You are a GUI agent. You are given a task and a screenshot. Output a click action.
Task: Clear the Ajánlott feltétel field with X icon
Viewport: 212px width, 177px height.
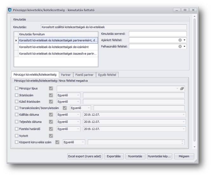click(x=180, y=40)
